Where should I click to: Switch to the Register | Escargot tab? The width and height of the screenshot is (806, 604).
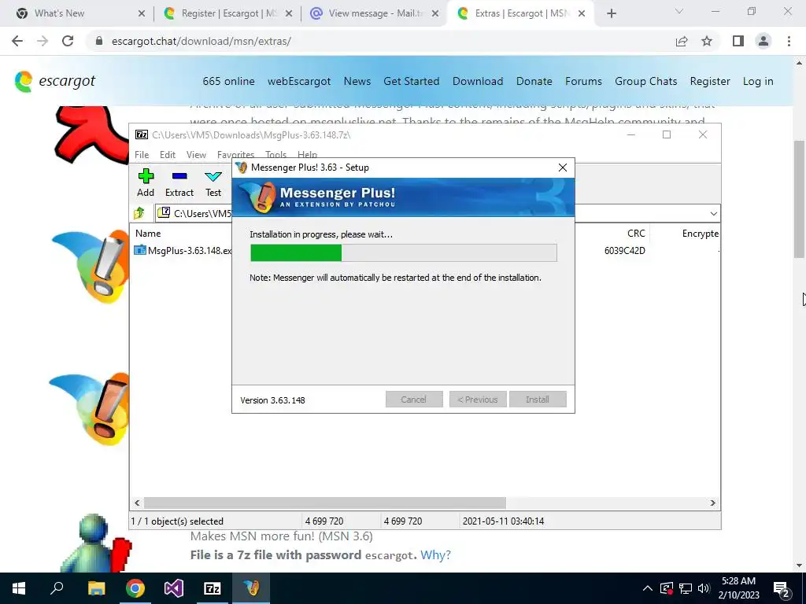point(226,13)
